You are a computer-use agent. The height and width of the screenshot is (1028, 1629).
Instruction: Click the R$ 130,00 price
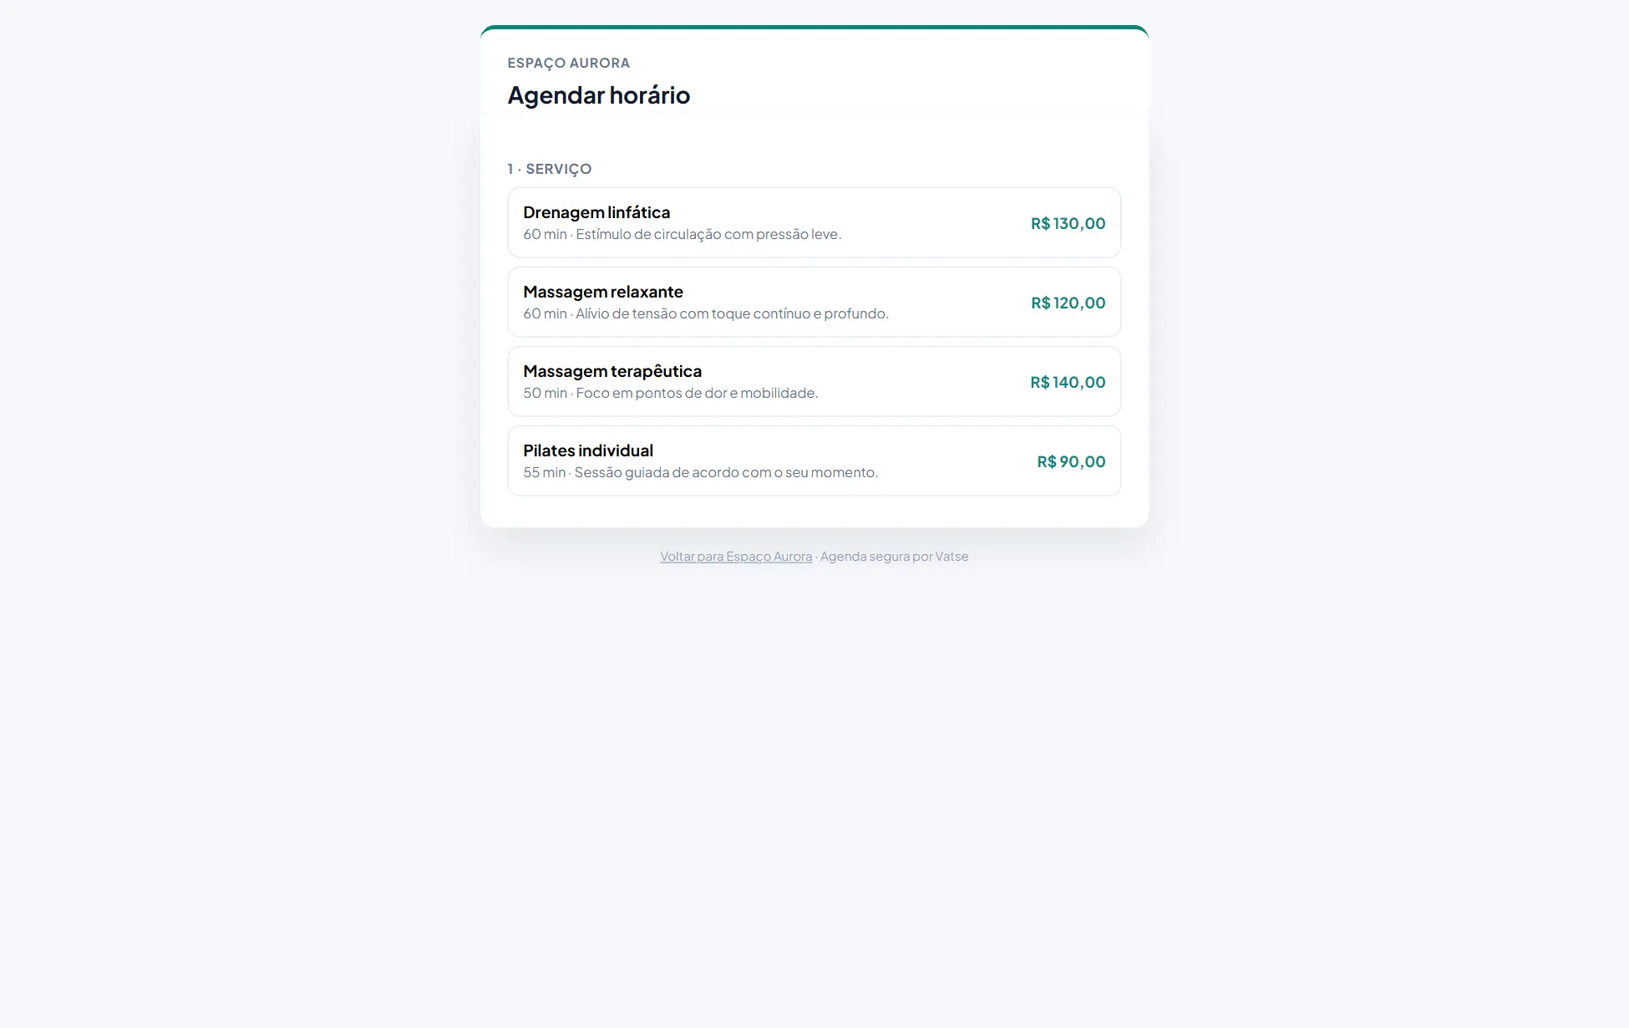(1068, 223)
